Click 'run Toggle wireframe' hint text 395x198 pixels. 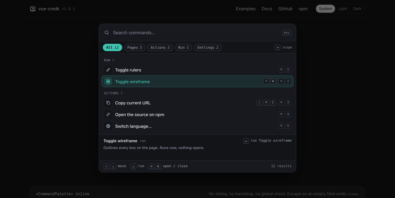(271, 140)
